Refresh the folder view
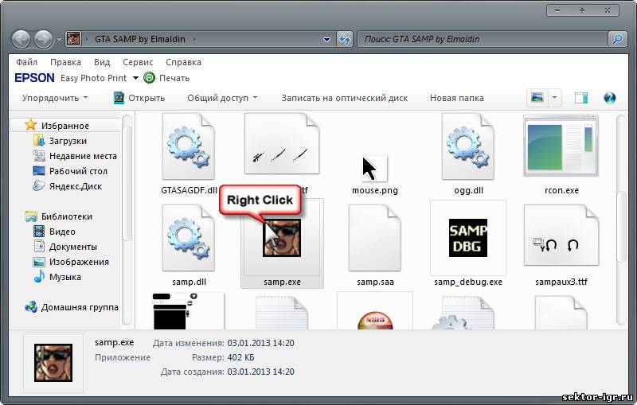This screenshot has width=637, height=405. (x=345, y=39)
